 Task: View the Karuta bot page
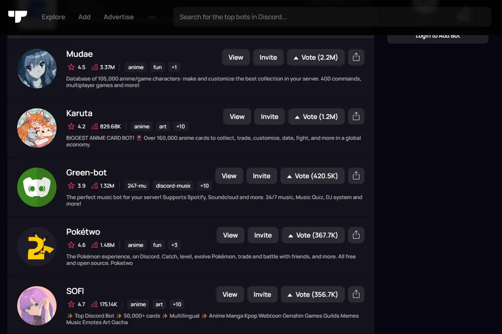237,117
